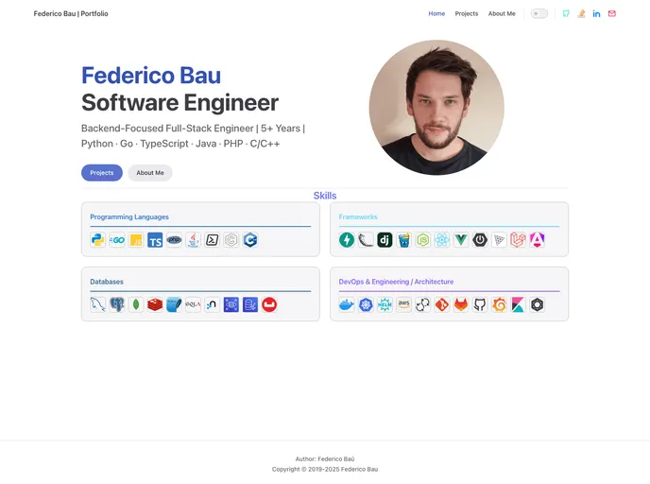Screen dimensions: 650x484
Task: Select the Redis database icon
Action: coord(155,304)
